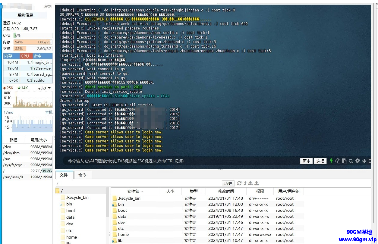Switch to the 命令 tab

(x=82, y=175)
